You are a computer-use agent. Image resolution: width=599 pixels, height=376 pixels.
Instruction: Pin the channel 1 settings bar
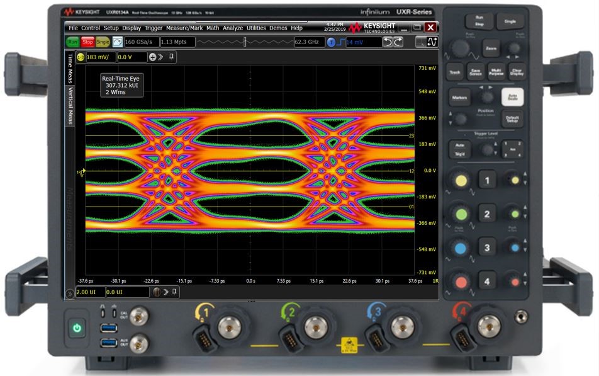(x=172, y=57)
